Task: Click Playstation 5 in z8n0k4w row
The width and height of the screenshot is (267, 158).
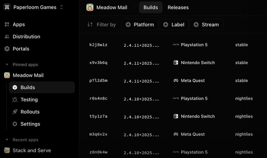Action: pos(194,152)
